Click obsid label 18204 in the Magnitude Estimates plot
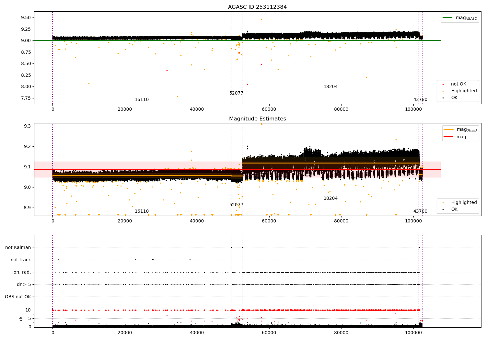 pyautogui.click(x=330, y=198)
